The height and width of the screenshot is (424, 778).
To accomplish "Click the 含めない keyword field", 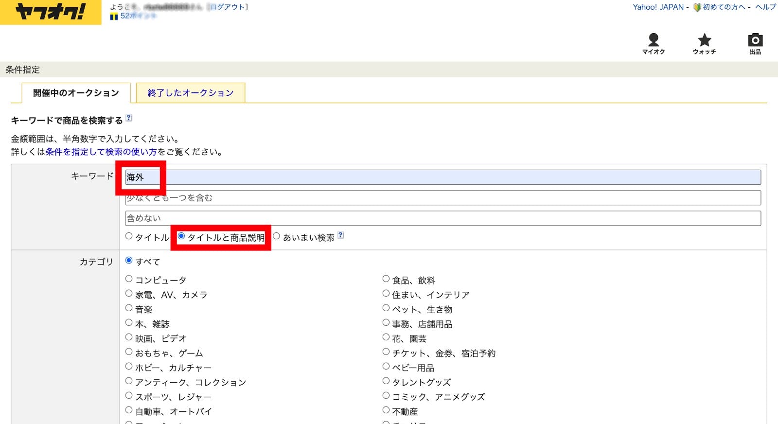I will [442, 218].
